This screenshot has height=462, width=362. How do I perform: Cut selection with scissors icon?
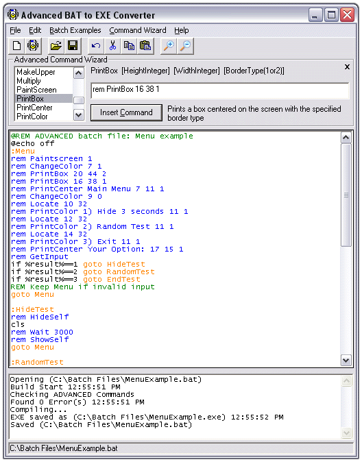[x=112, y=46]
